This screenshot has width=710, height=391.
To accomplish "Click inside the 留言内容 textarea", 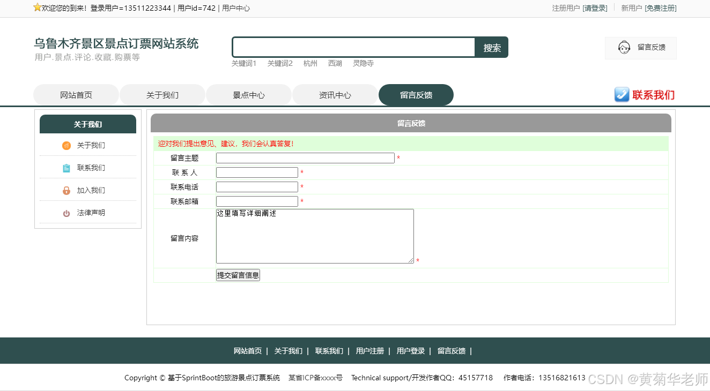I will [x=315, y=236].
